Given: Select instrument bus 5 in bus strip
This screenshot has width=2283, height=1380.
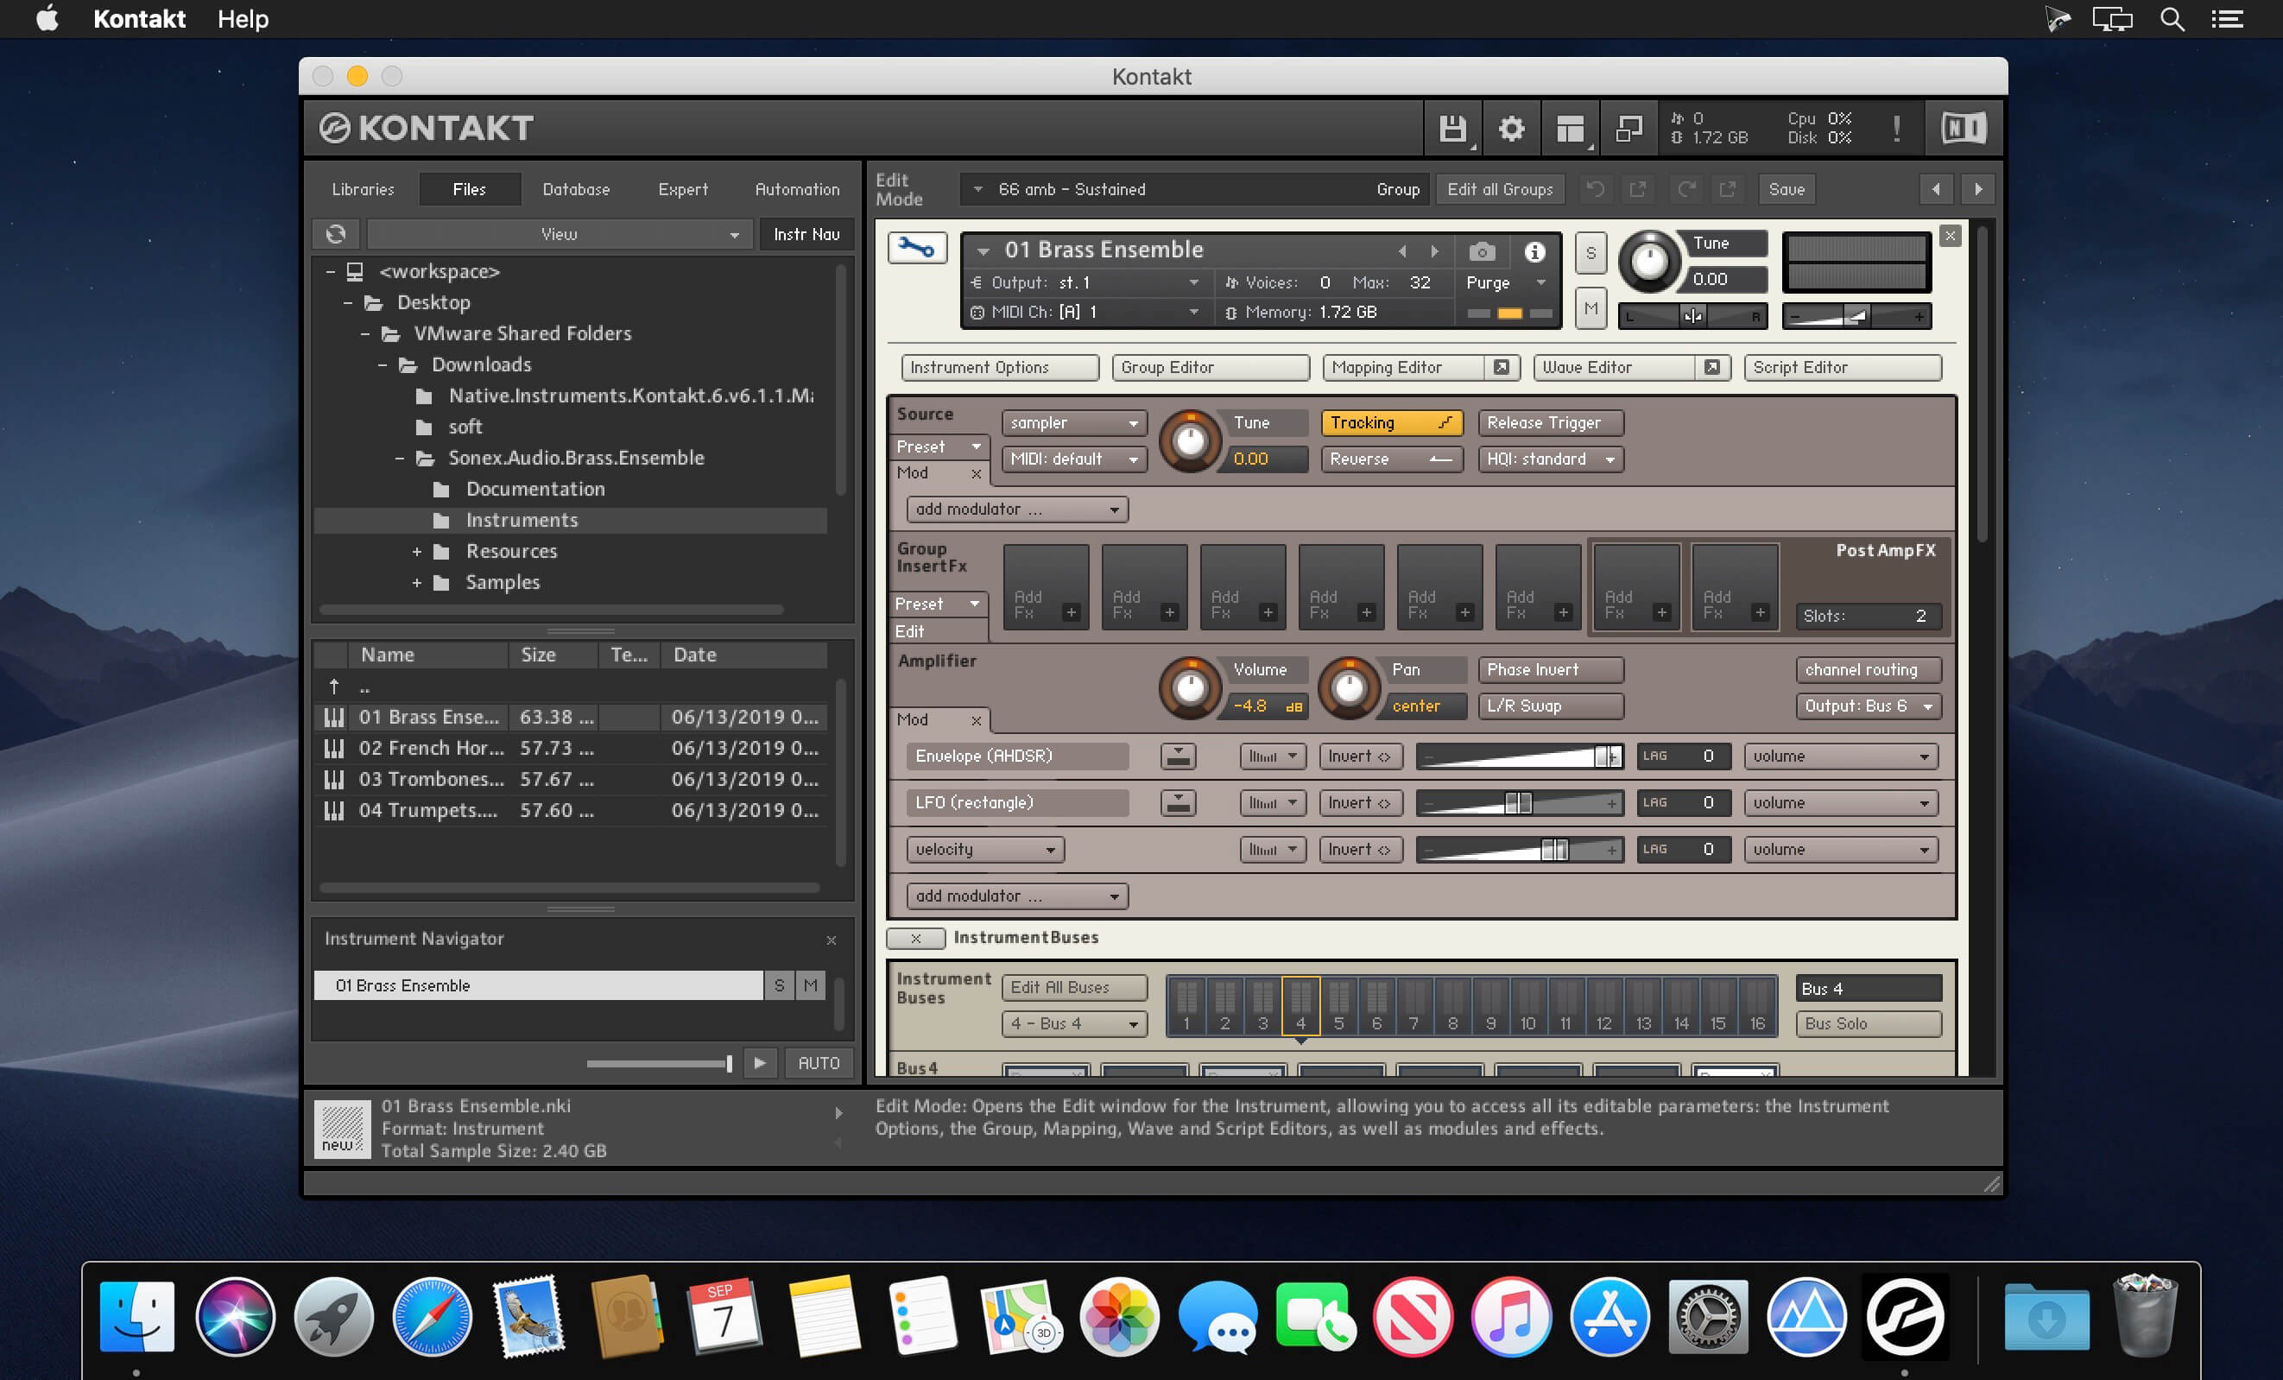Looking at the screenshot, I should (1338, 1004).
